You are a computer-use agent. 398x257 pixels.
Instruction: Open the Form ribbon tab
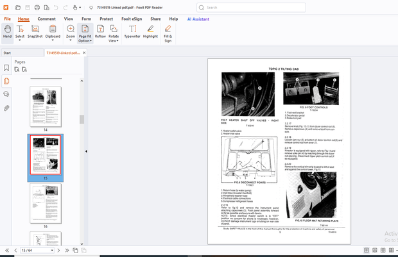(x=86, y=19)
